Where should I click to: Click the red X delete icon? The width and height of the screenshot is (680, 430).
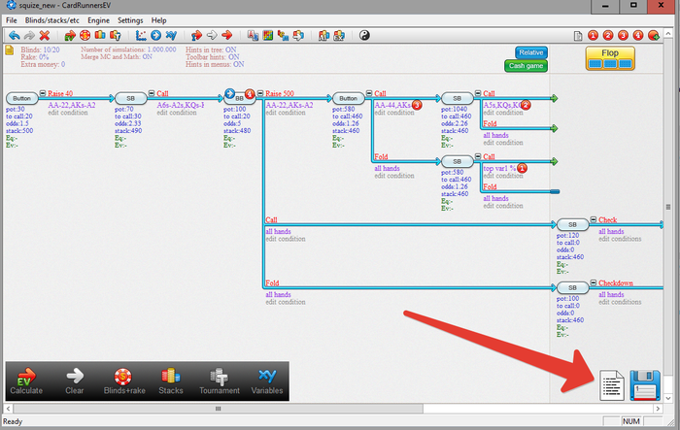(45, 36)
